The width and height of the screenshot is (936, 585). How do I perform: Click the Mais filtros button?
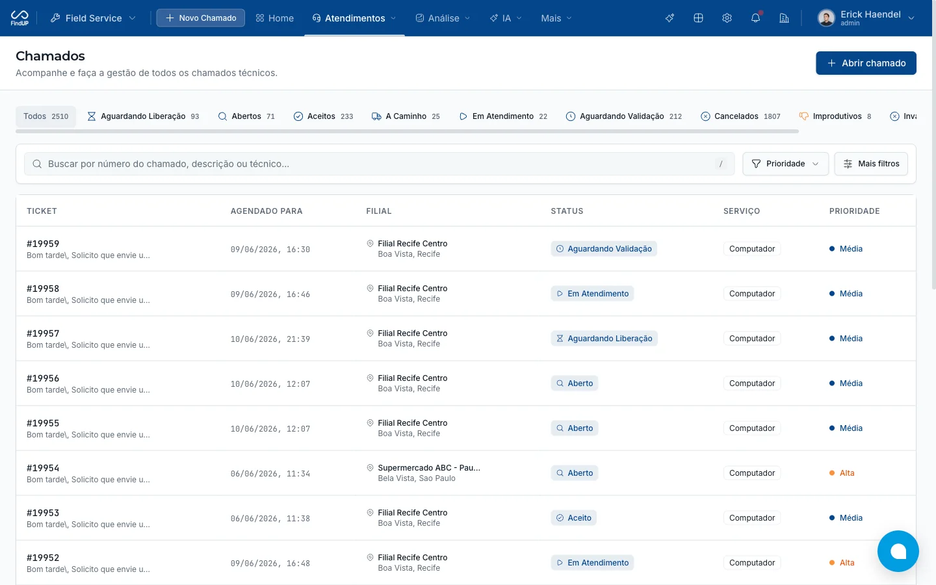[x=871, y=164]
